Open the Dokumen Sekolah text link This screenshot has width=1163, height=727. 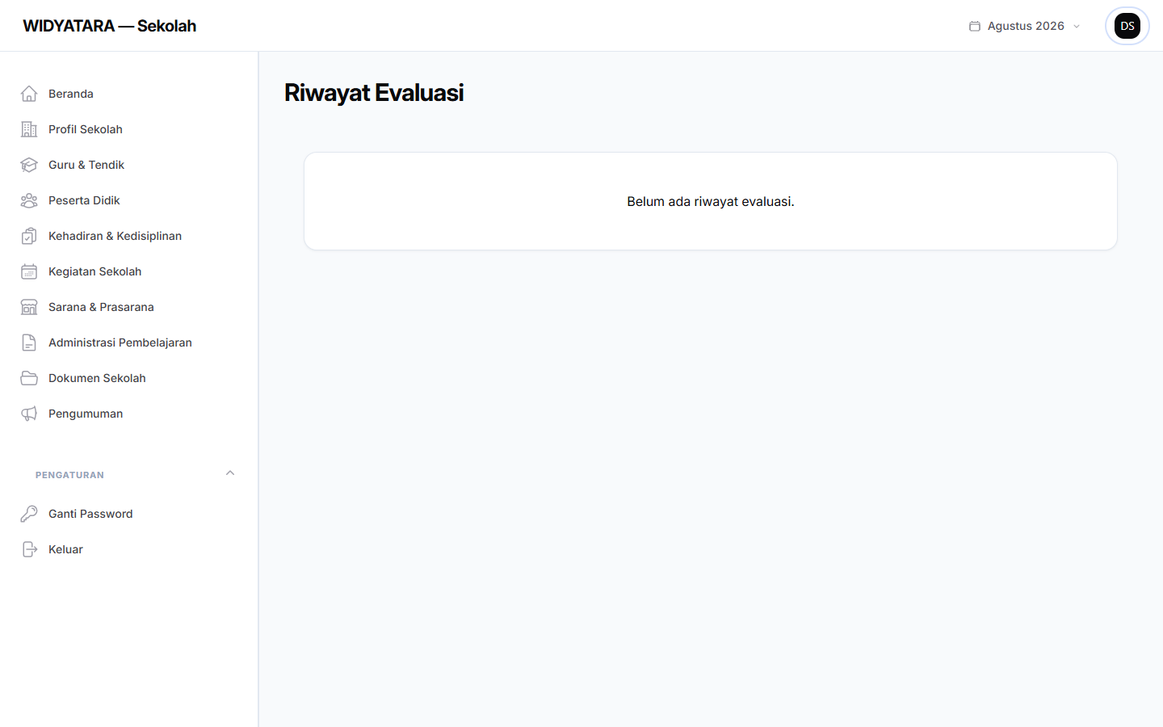(x=97, y=378)
